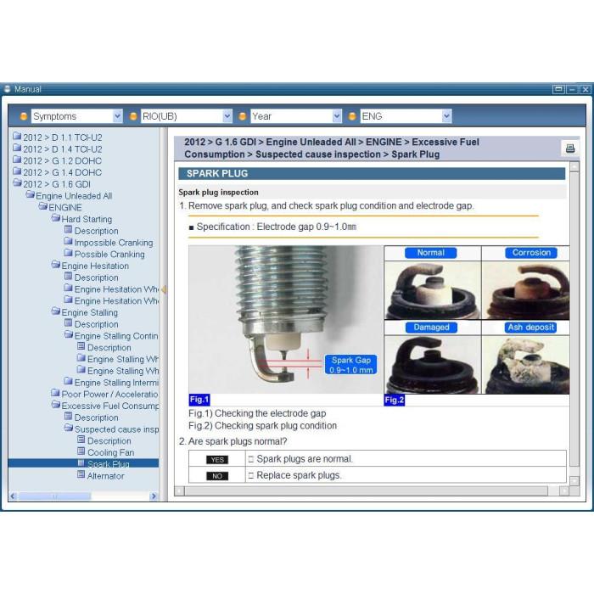Open Description under Excessive Fuel Consump

pos(96,417)
